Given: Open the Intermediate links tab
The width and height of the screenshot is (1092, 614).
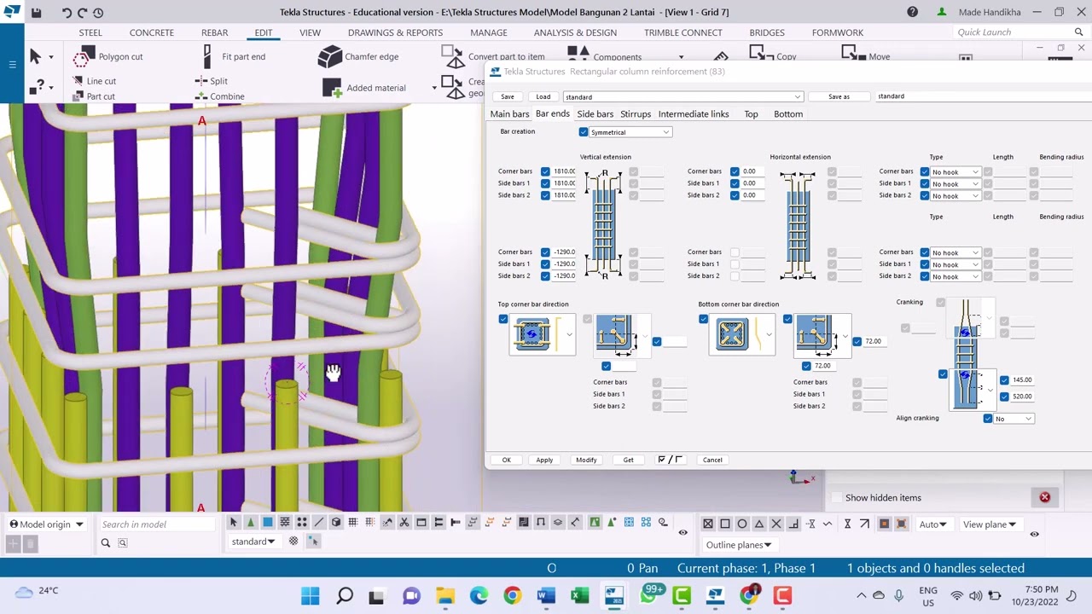Looking at the screenshot, I should click(694, 114).
